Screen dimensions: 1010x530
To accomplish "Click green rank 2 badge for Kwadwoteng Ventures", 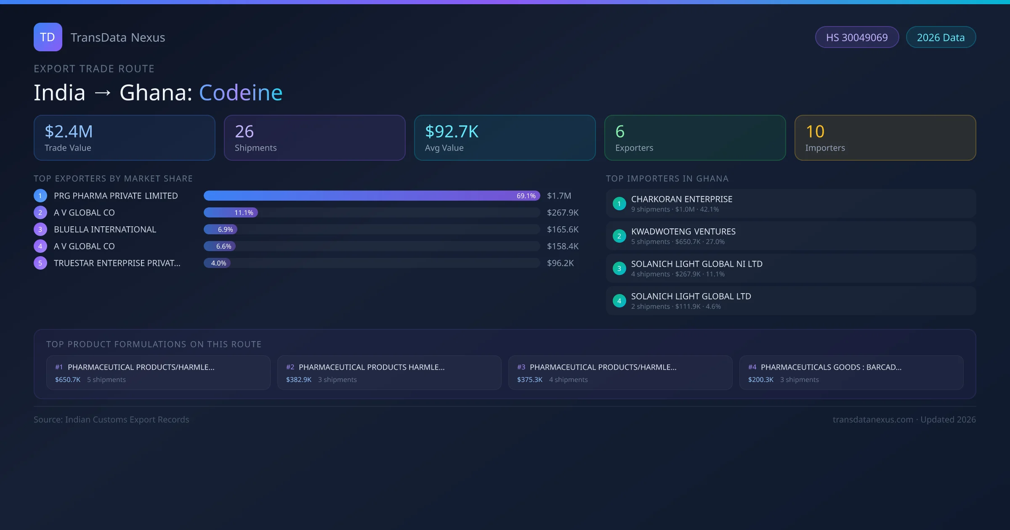I will [x=619, y=236].
